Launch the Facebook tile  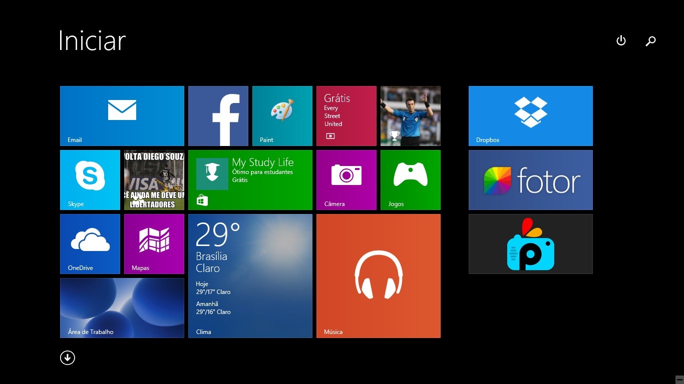pos(218,116)
